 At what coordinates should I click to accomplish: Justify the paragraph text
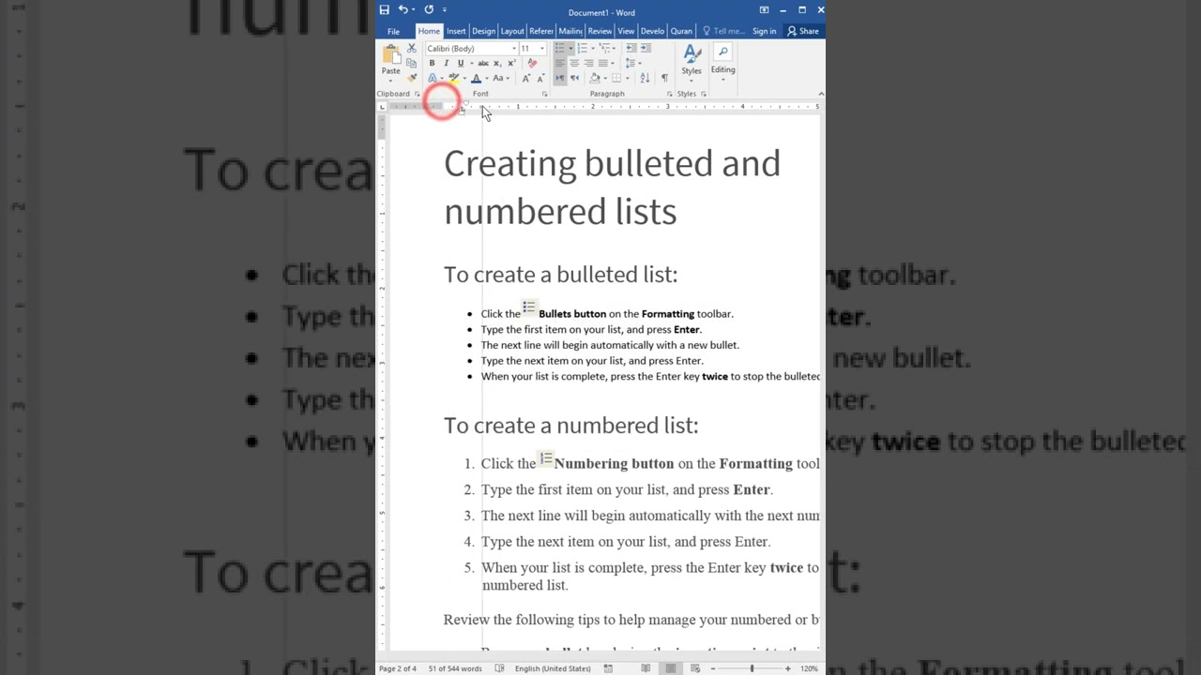(x=602, y=63)
